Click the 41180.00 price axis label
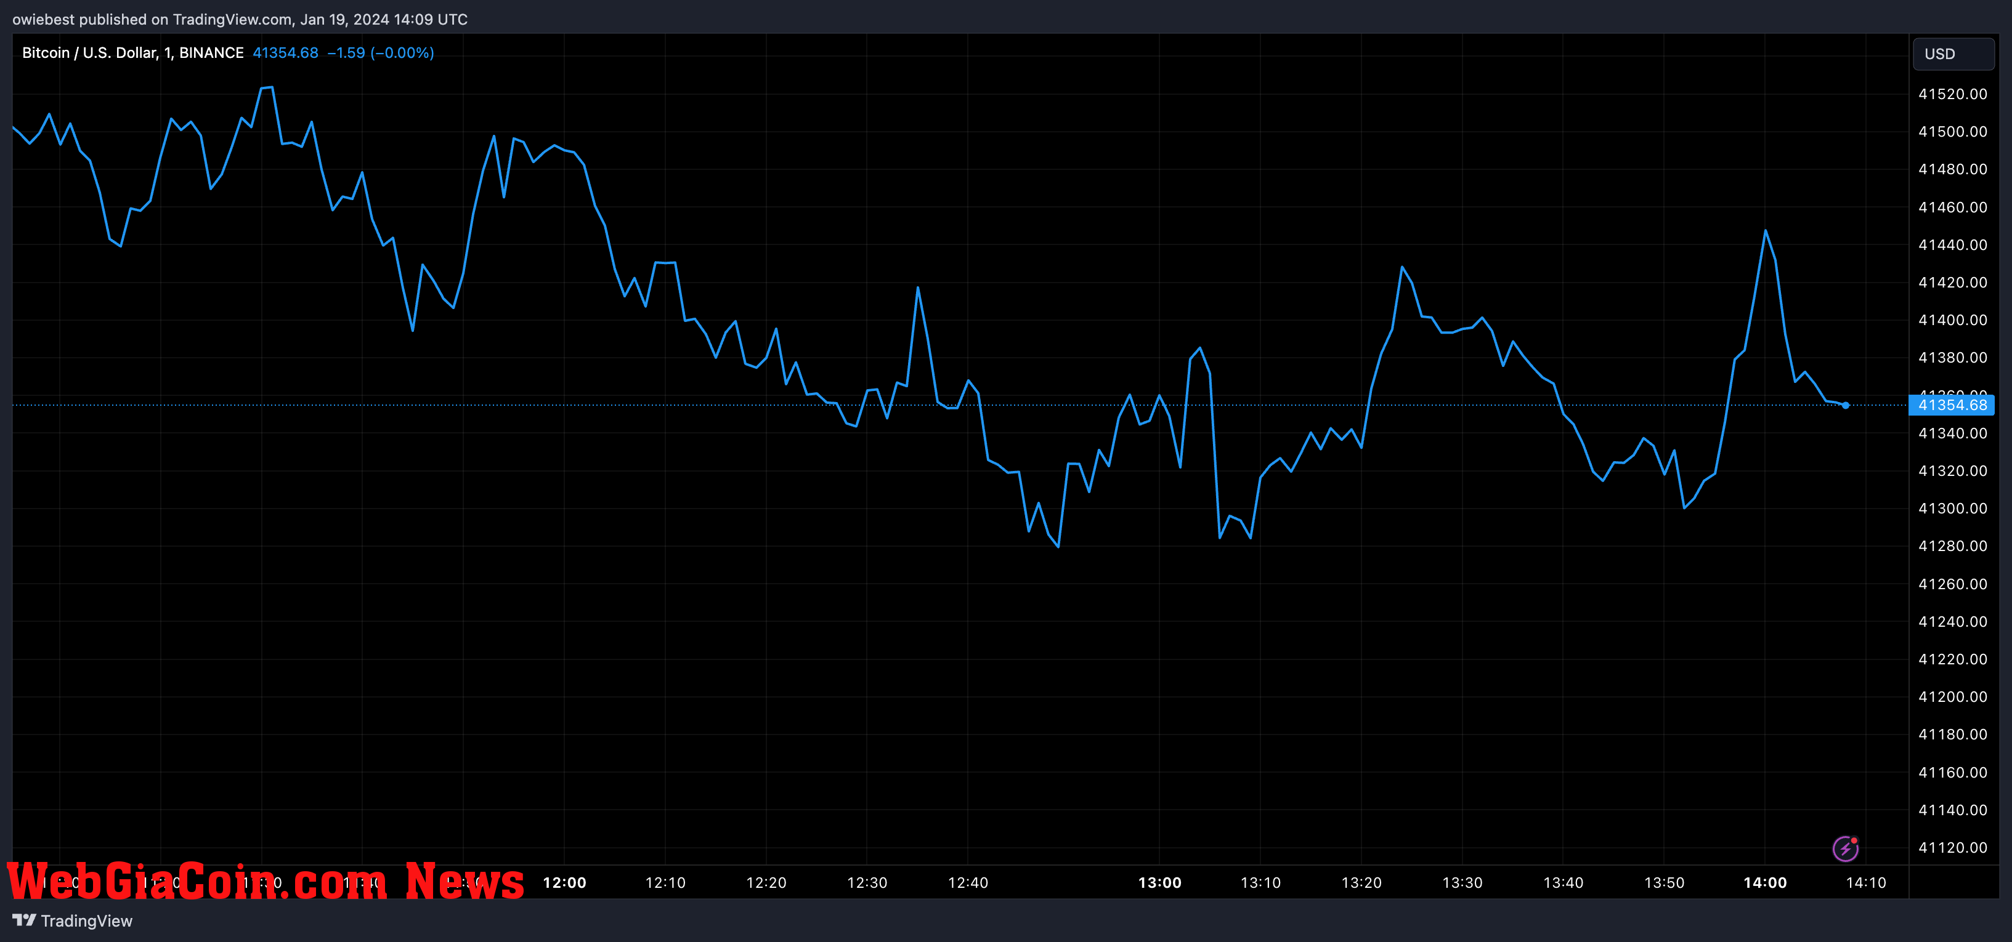The width and height of the screenshot is (2012, 942). (1953, 734)
